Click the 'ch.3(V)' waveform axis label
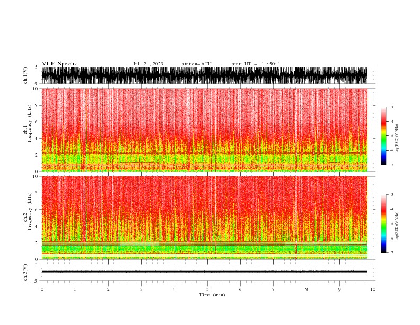Viewport: 420px width, 325px height. coord(25,273)
